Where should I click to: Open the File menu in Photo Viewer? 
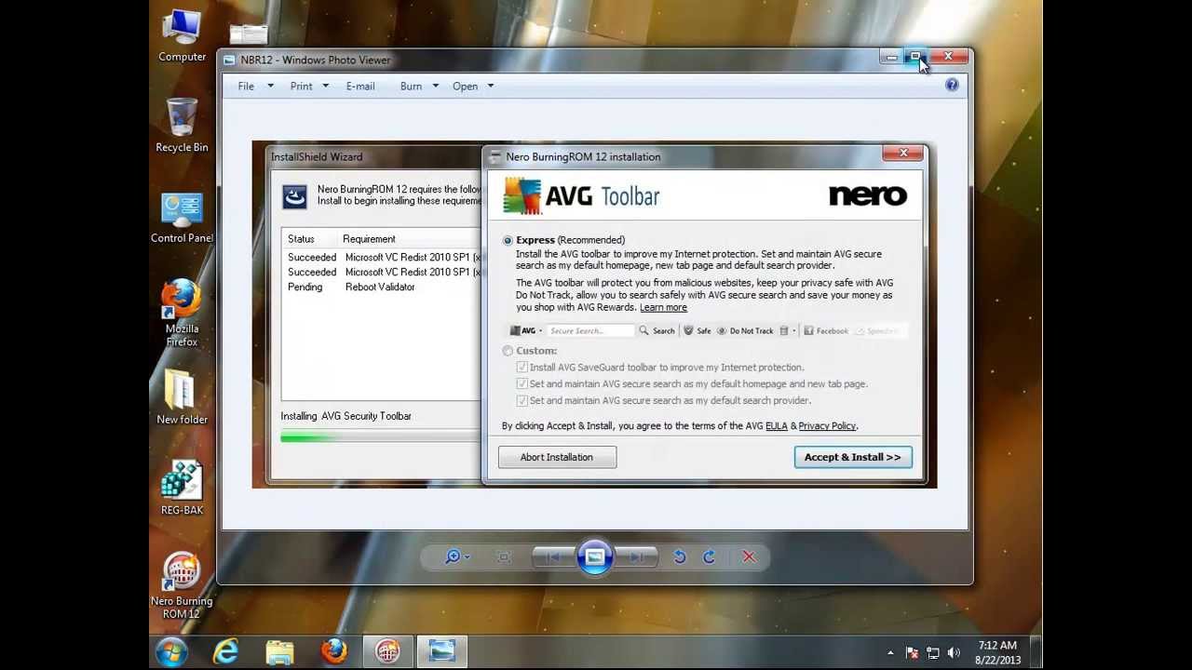(x=246, y=86)
